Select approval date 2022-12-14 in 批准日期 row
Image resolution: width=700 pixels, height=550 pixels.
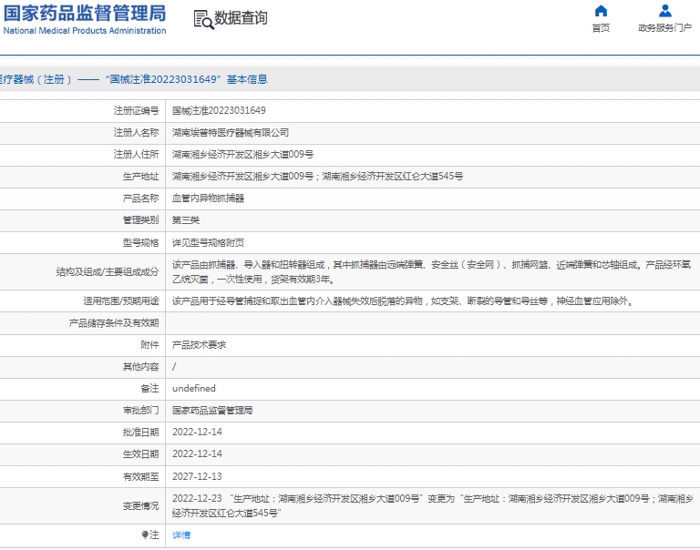tap(197, 433)
